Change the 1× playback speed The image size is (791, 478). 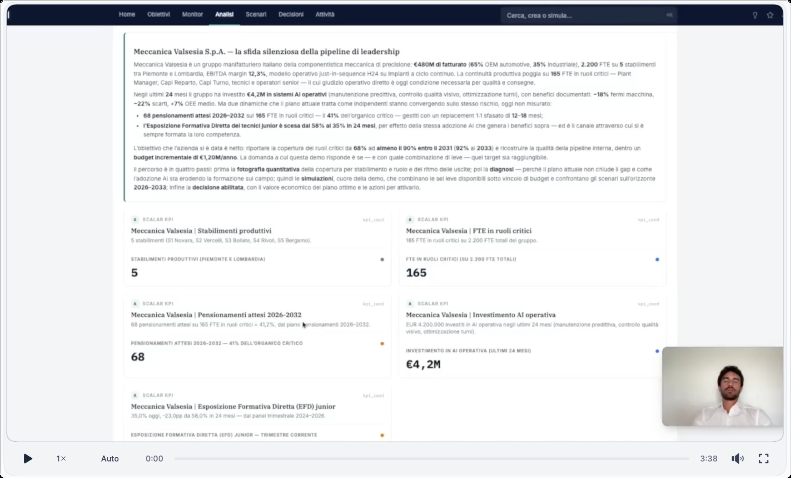pyautogui.click(x=61, y=459)
